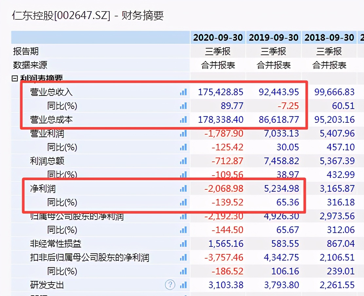Screen dimensions: 364x296
Task: Click the 2020 净利润 value -2,068.98
Action: 224,189
